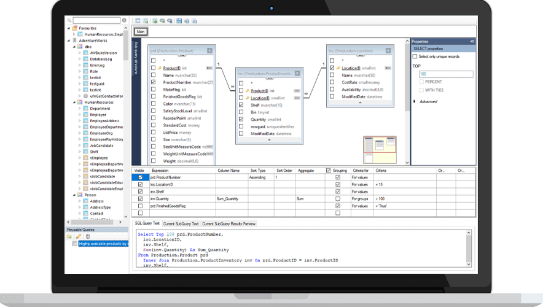Viewport: 543px width, 307px height.
Task: Click the magnifier icon next to search field
Action: pos(69,20)
